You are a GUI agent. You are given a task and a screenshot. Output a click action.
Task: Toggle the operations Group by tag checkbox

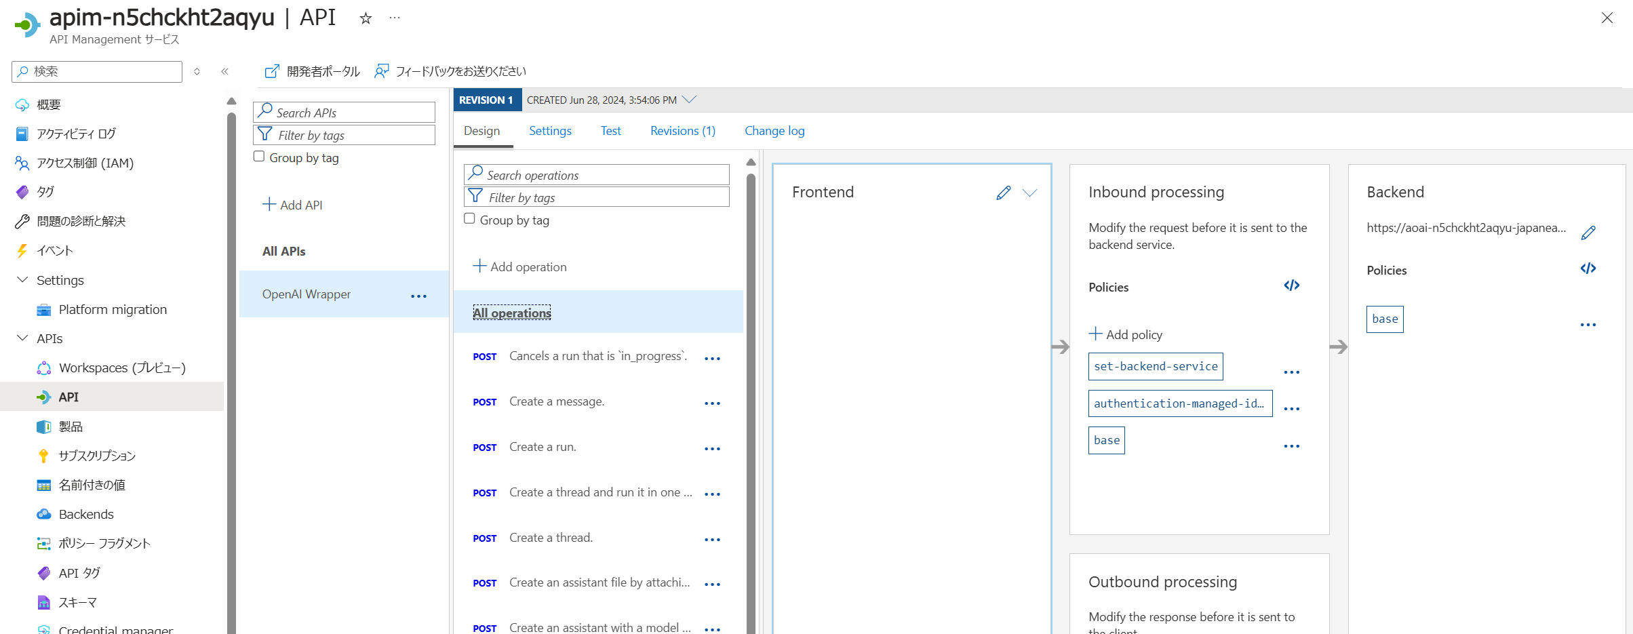click(x=469, y=218)
